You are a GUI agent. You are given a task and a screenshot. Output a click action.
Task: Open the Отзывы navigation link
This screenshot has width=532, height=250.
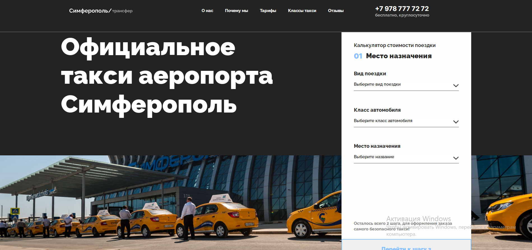[336, 11]
